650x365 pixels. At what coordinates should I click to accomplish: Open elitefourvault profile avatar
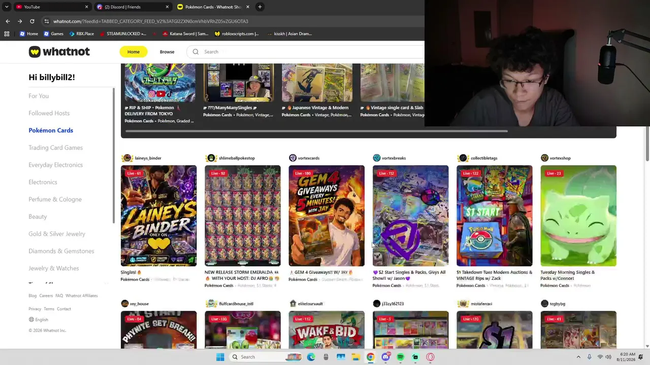[x=292, y=304]
